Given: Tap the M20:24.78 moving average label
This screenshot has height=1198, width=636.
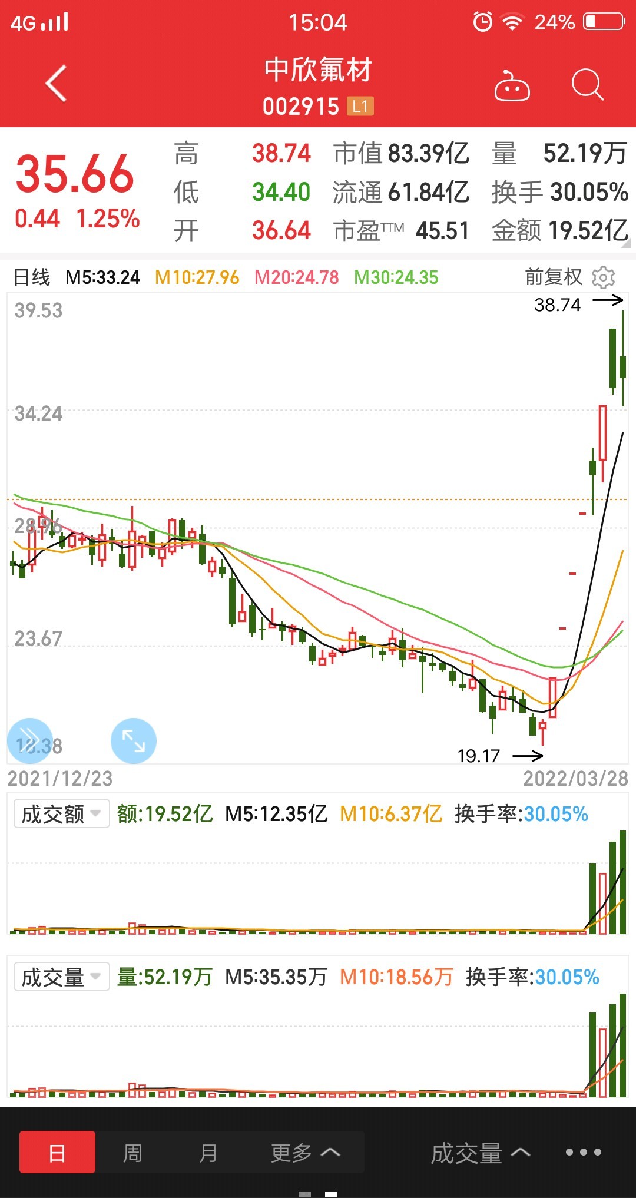Looking at the screenshot, I should (x=297, y=277).
